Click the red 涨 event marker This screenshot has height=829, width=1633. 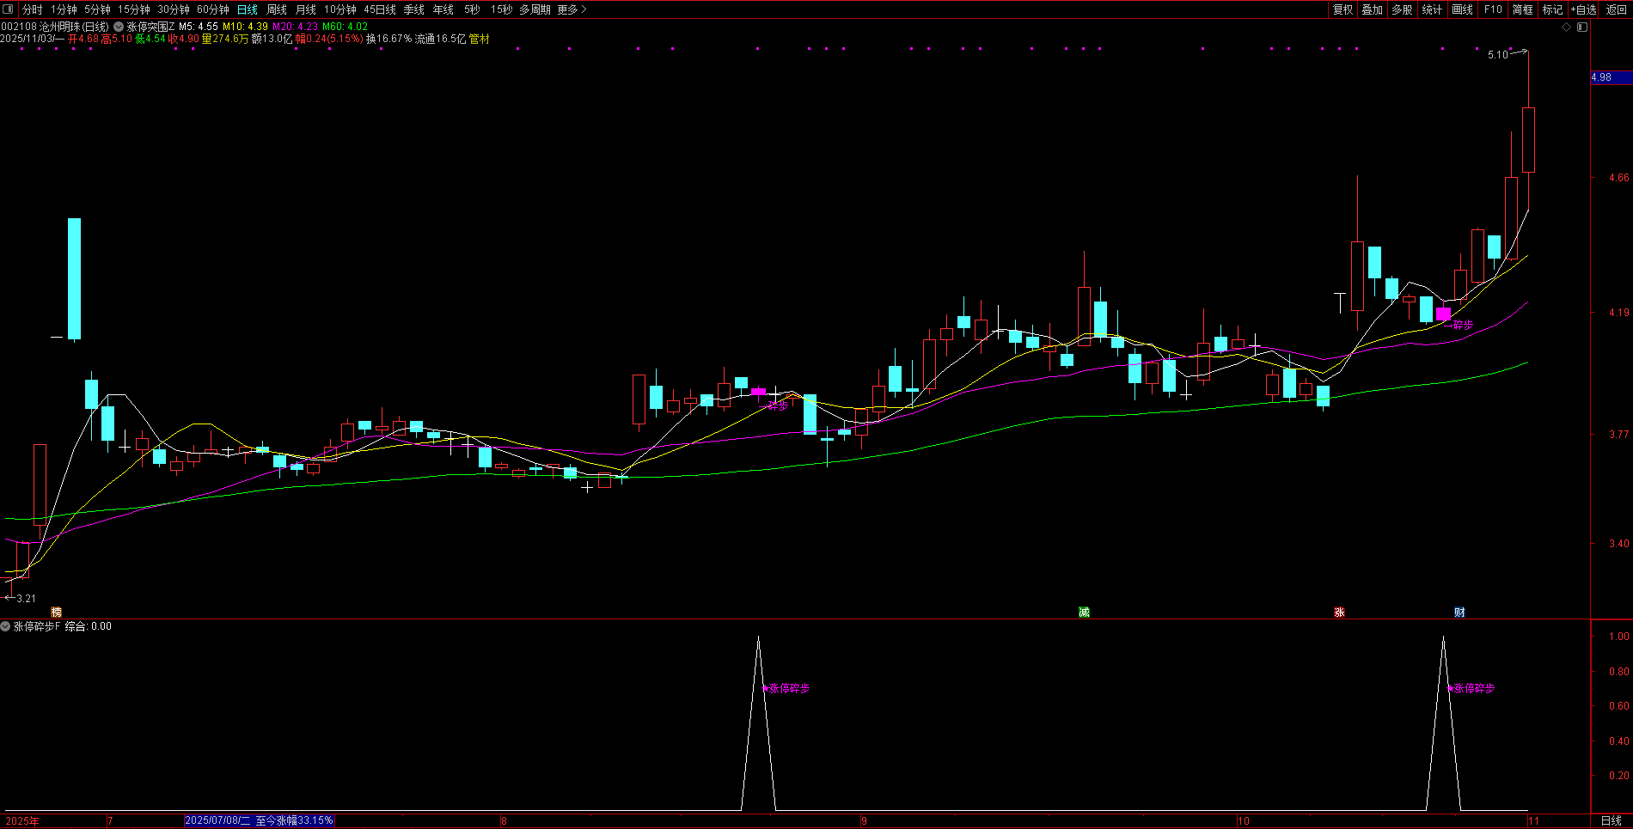tap(1339, 612)
